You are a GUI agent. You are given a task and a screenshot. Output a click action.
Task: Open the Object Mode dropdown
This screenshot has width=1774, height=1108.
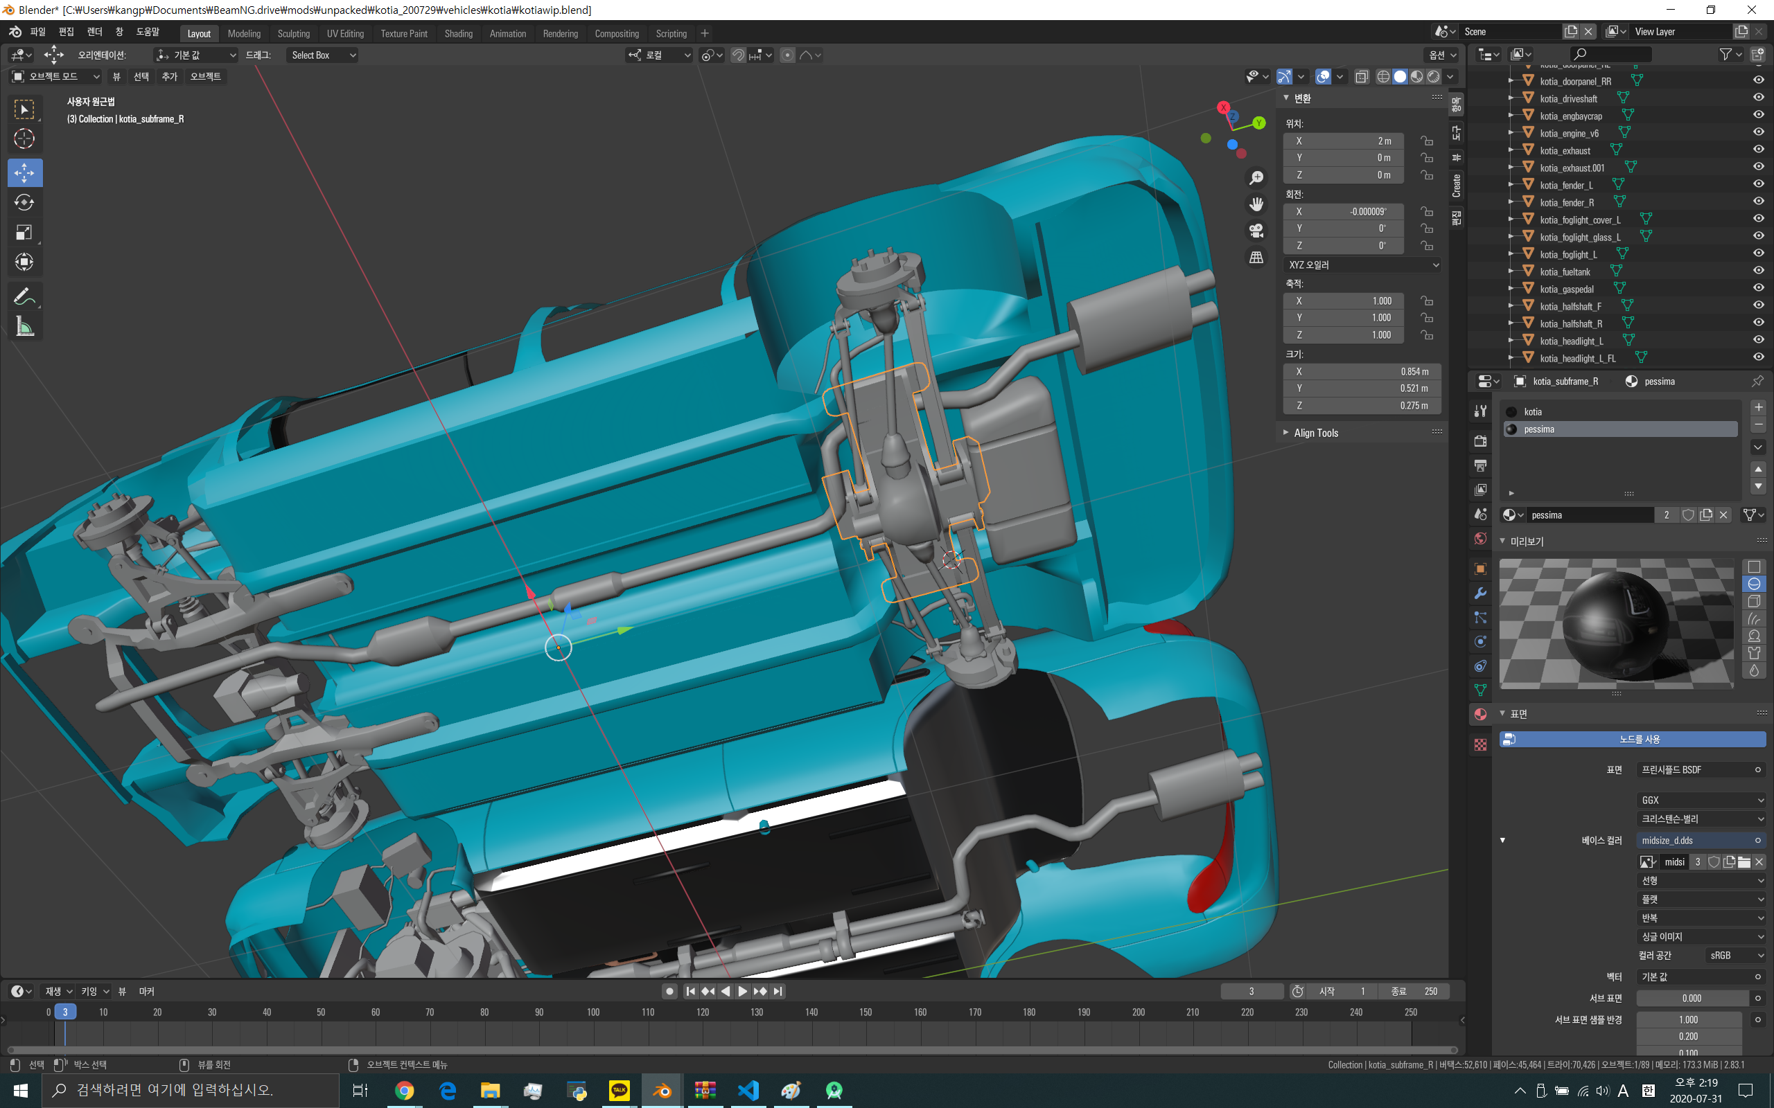pos(55,76)
